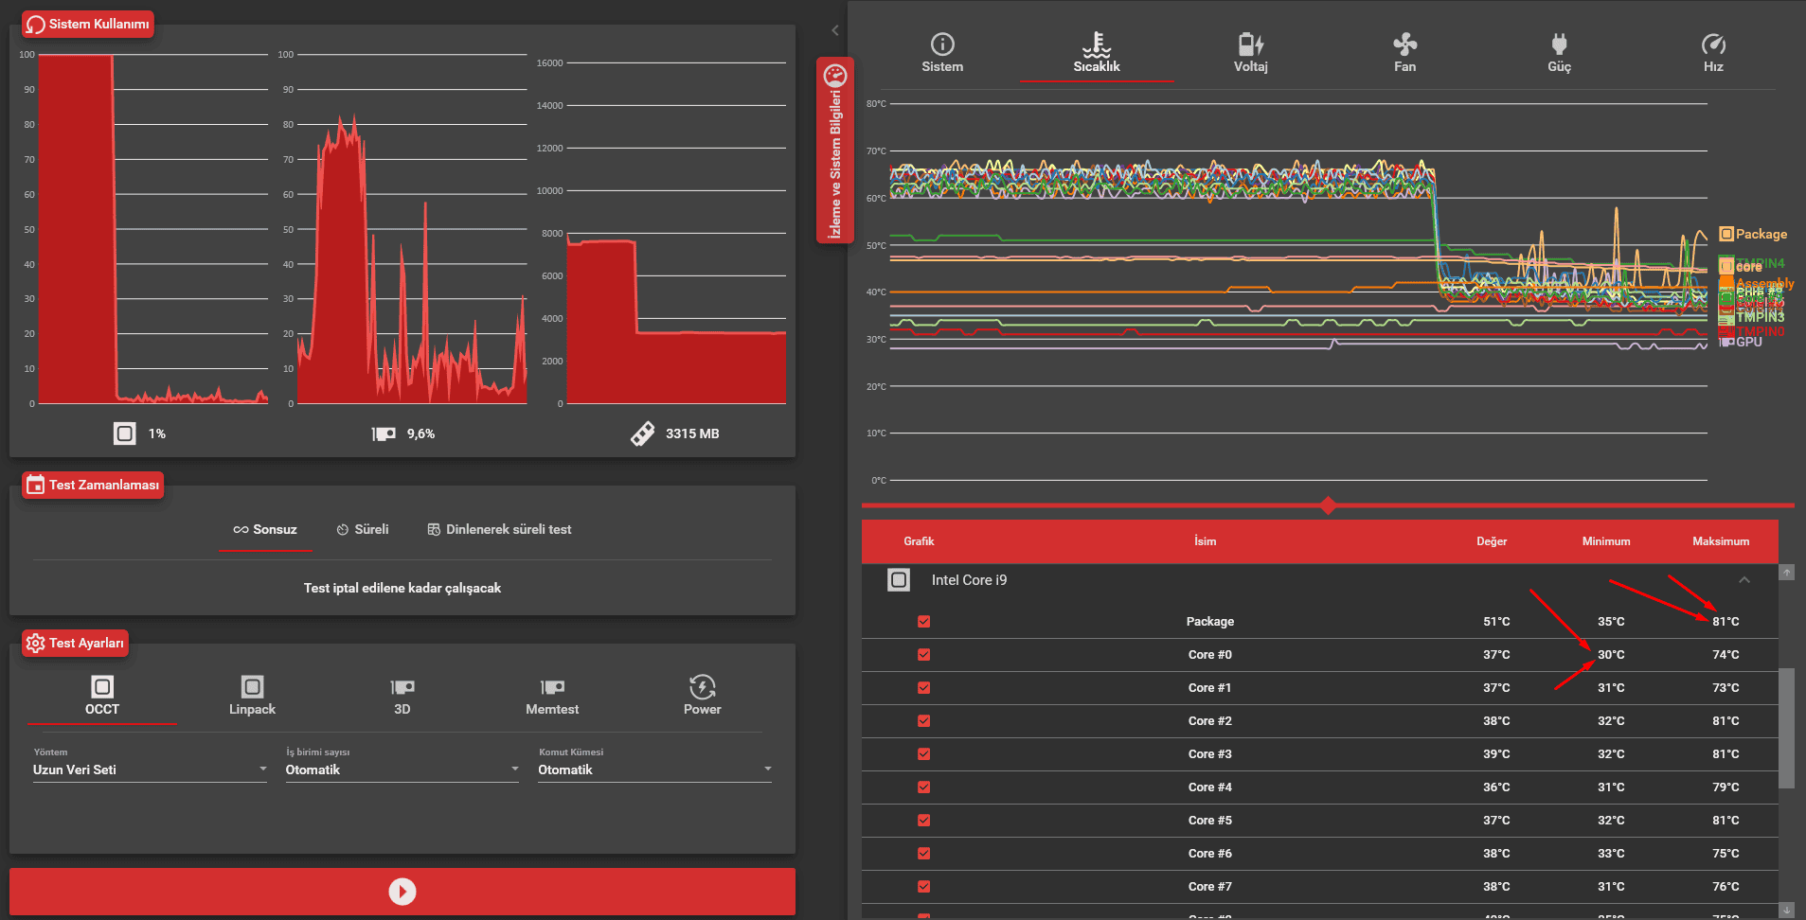Switch to the Voltaj monitoring tab
This screenshot has width=1806, height=920.
coord(1250,53)
